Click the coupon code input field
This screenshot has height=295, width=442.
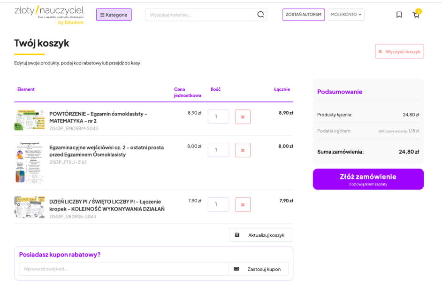click(x=124, y=269)
